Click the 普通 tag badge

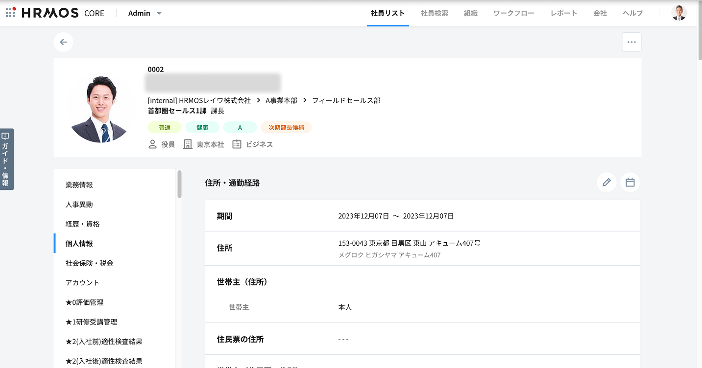point(165,127)
